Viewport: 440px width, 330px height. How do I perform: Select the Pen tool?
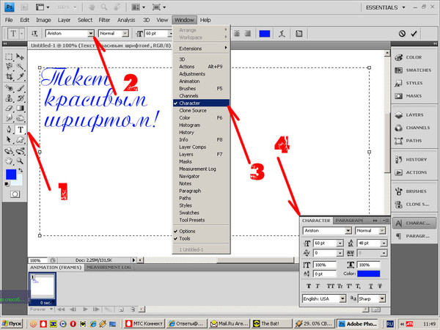click(x=9, y=130)
